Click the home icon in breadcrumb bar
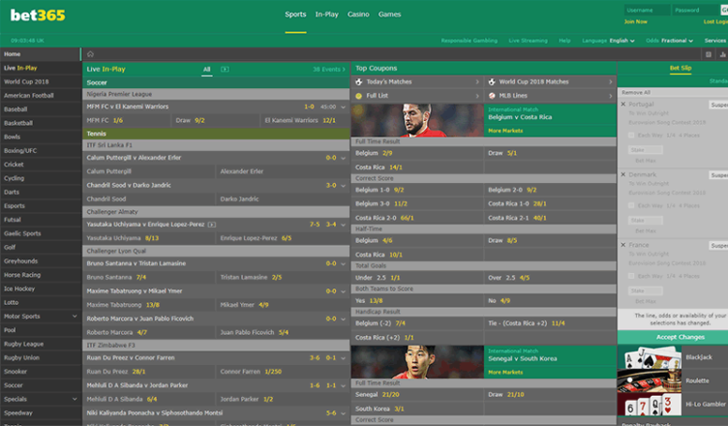Viewport: 728px width, 426px height. (90, 54)
